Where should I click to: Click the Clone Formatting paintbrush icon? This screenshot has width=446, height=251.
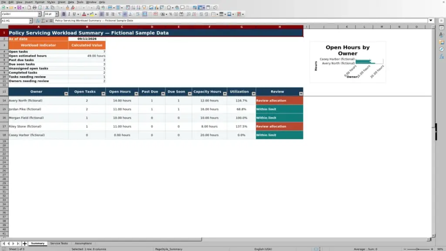68,8
